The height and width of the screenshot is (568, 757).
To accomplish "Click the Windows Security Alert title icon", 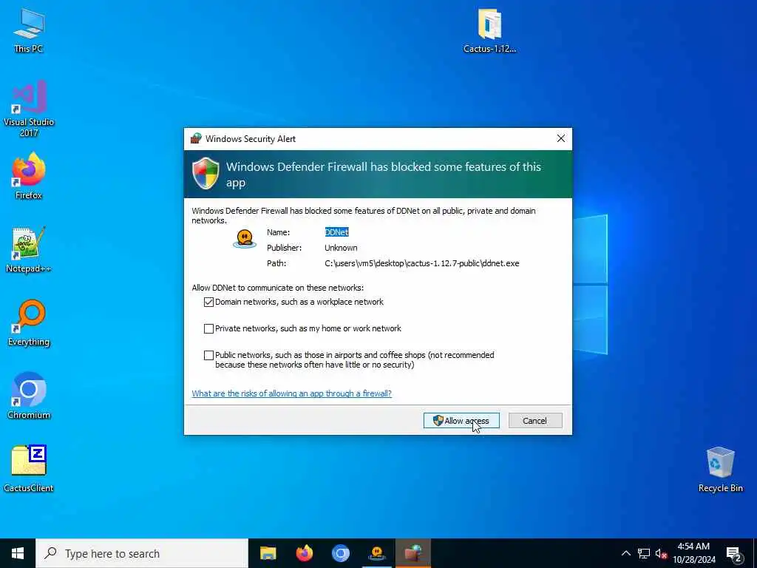I will pos(195,138).
